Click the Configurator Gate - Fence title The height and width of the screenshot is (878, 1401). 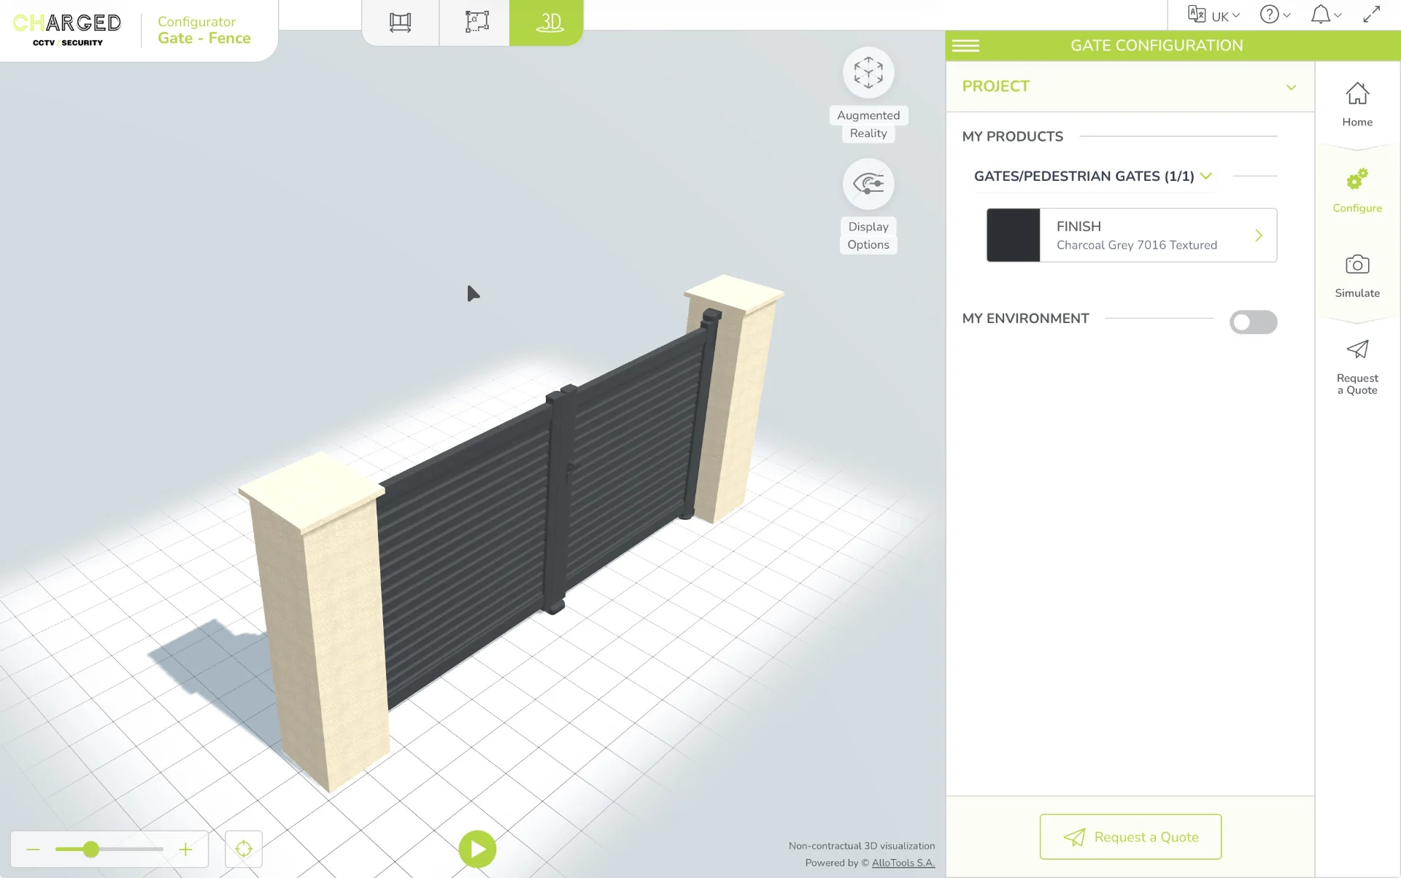[x=204, y=31]
